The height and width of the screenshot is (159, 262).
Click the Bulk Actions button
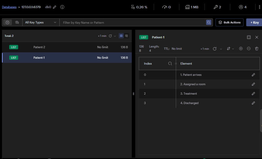point(229,22)
